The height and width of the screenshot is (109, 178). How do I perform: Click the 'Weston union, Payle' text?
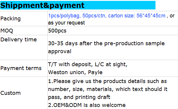click(x=75, y=72)
